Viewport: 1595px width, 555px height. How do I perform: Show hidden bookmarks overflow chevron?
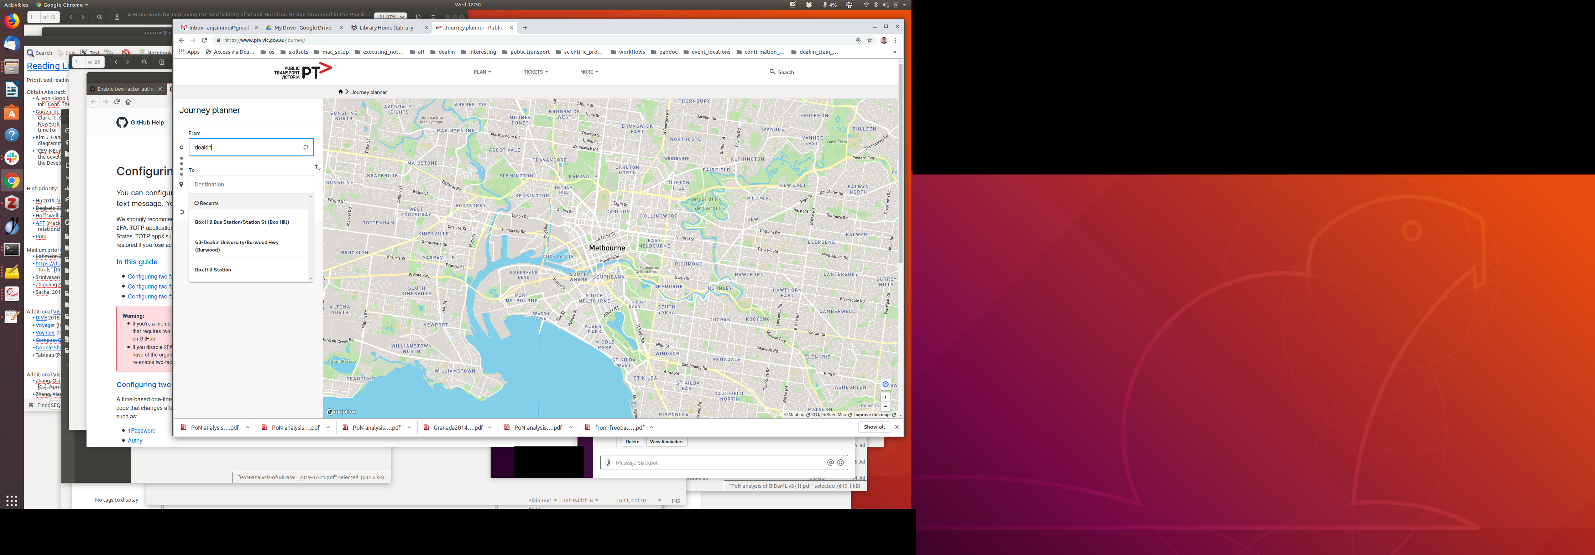(895, 52)
